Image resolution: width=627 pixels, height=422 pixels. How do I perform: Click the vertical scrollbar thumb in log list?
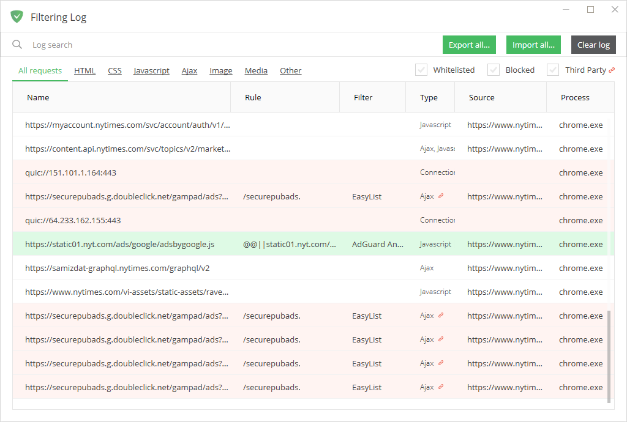pos(609,357)
